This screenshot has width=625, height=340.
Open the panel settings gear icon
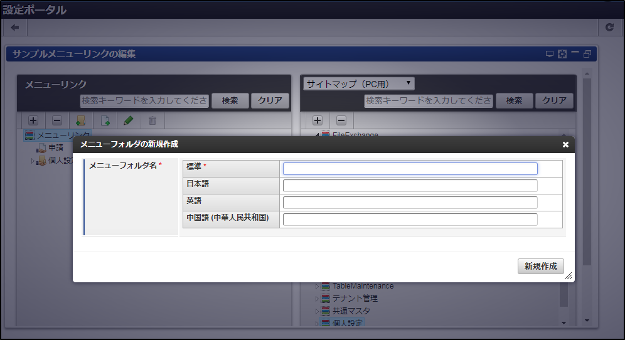pyautogui.click(x=562, y=54)
